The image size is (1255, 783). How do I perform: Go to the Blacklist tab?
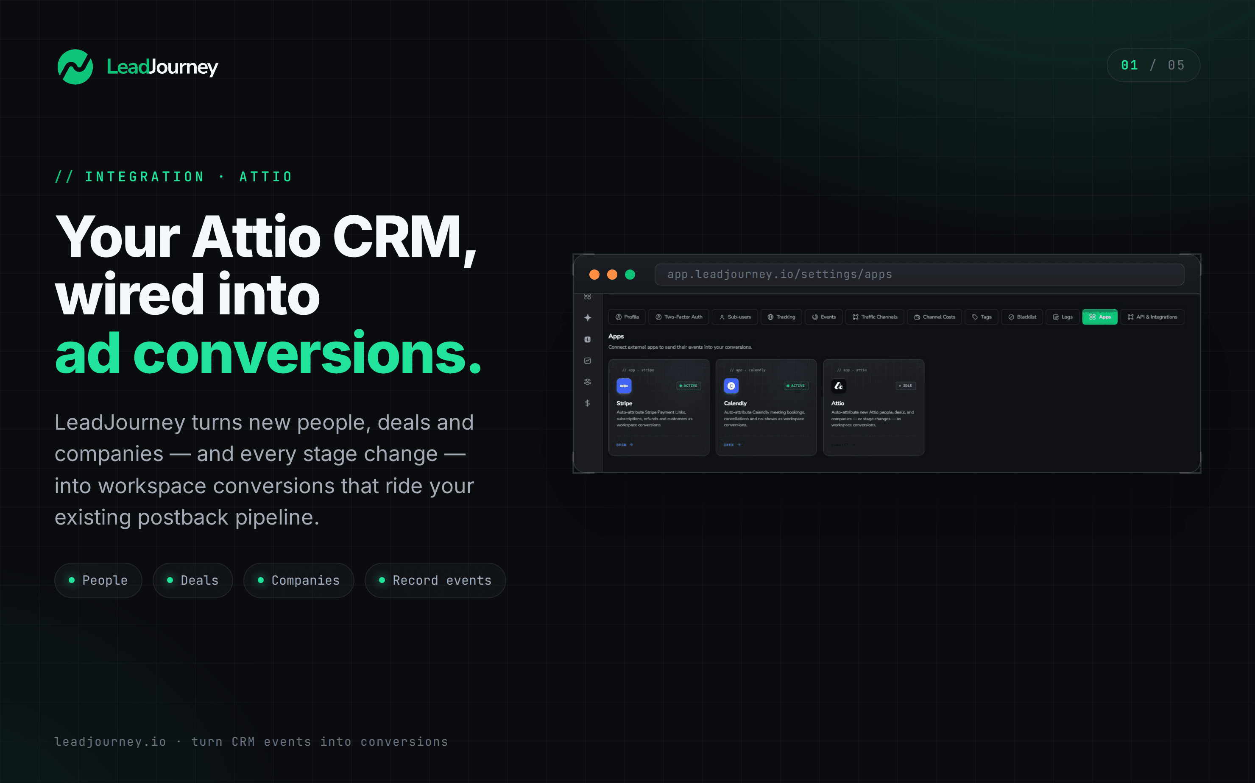click(1022, 317)
